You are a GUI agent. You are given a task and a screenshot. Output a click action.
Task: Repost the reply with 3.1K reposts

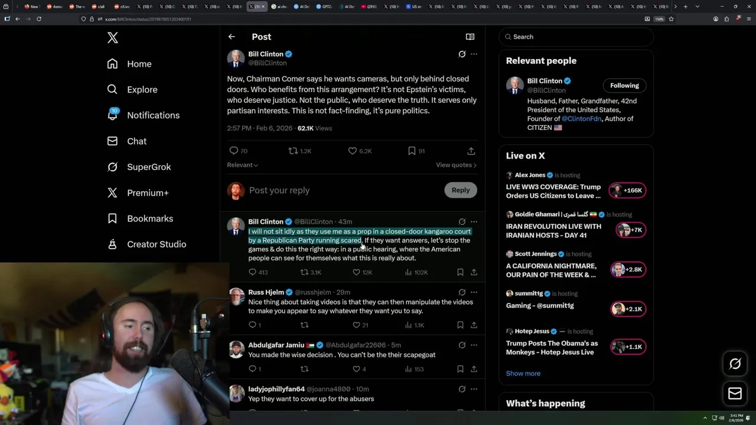(x=311, y=272)
